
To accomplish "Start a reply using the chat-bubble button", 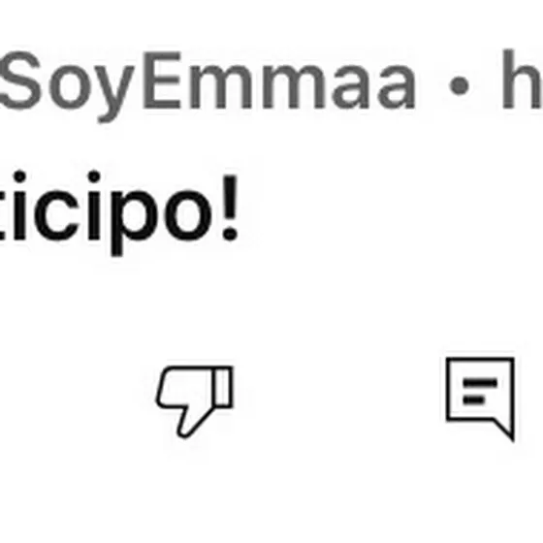I will [480, 399].
